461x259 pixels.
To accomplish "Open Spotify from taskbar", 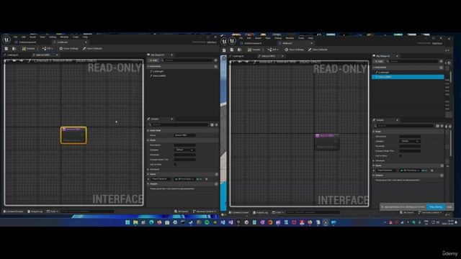I will 207,222.
